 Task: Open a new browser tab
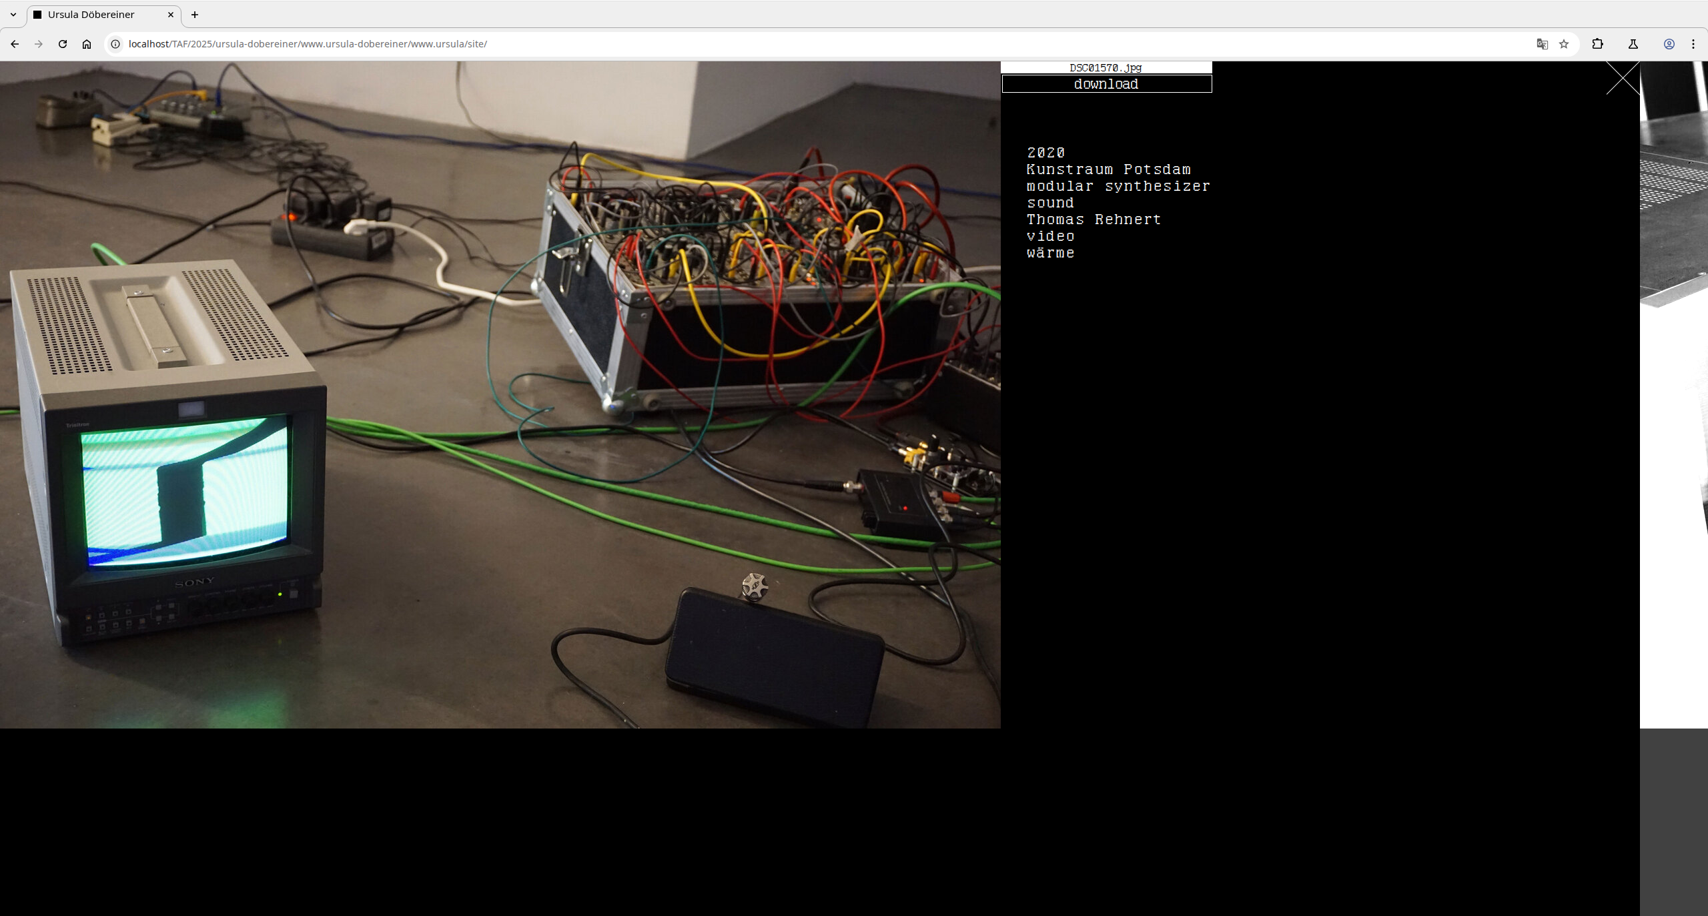195,15
